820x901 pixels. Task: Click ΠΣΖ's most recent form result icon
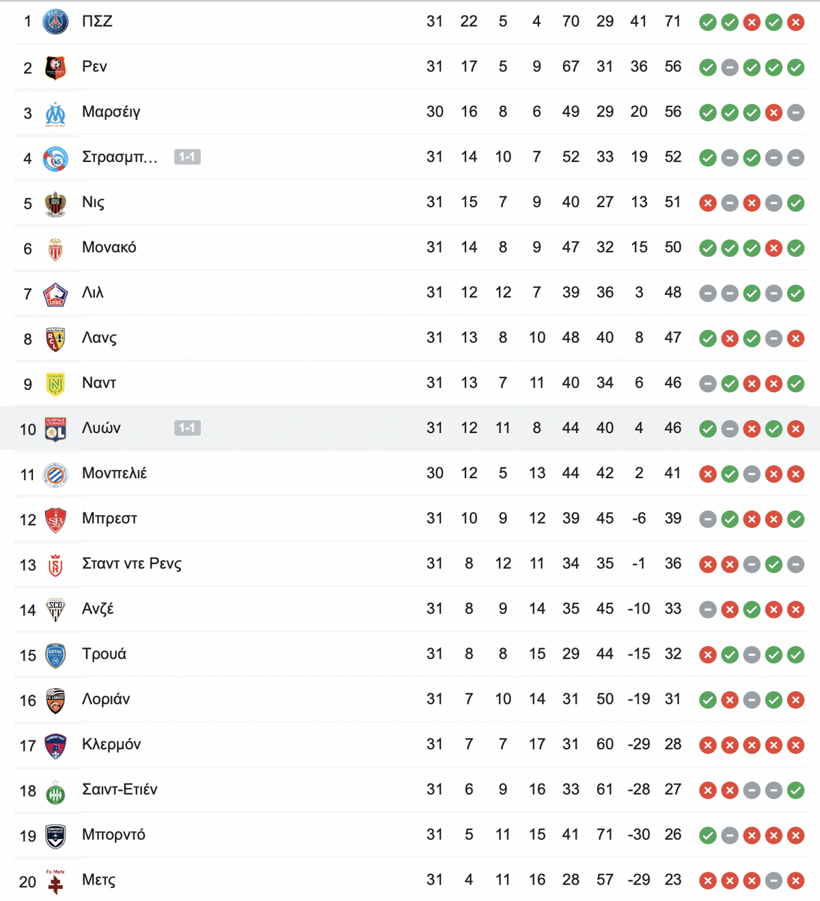pyautogui.click(x=795, y=23)
